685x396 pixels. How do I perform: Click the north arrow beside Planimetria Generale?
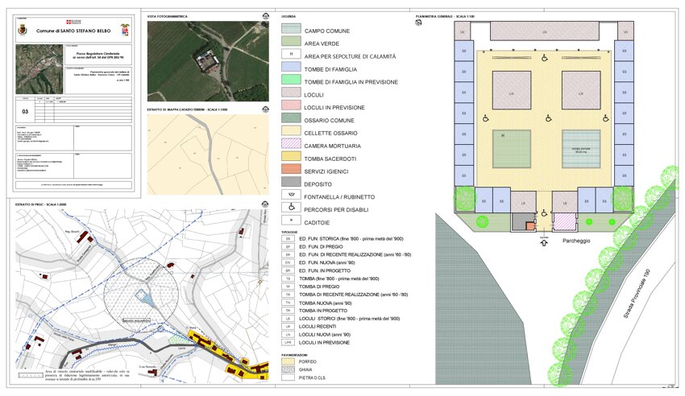pyautogui.click(x=417, y=23)
